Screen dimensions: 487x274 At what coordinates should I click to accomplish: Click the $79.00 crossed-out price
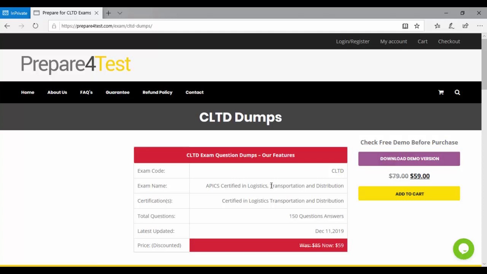[398, 176]
